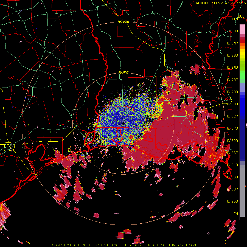Click the 0.840 scale value
Viewport: 247px width, 247px height.
coord(232,68)
